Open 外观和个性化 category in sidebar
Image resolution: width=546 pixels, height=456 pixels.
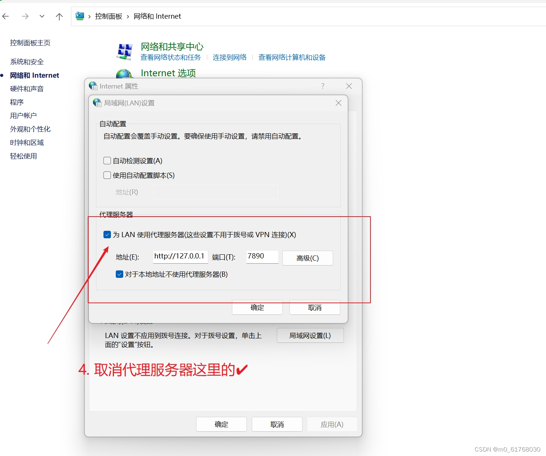(x=30, y=129)
